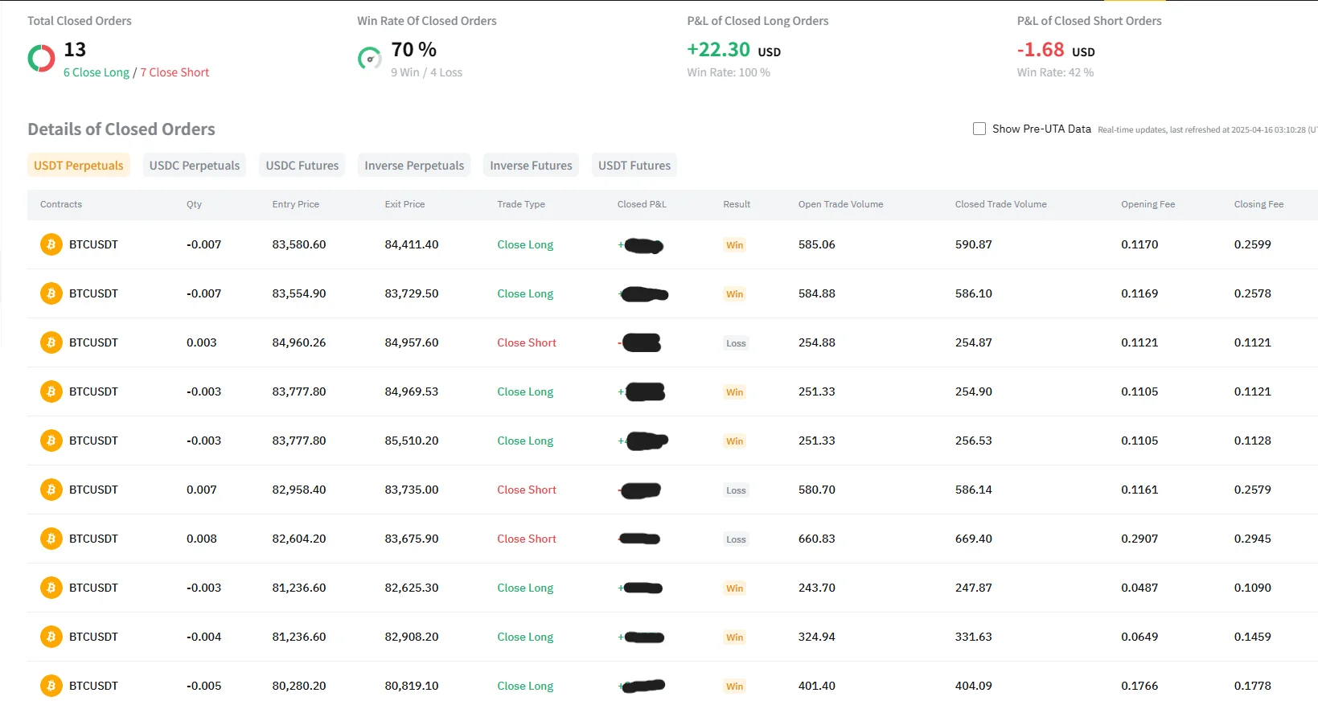Click the Closed P&L column header
Viewport: 1318px width, 705px height.
coord(642,204)
